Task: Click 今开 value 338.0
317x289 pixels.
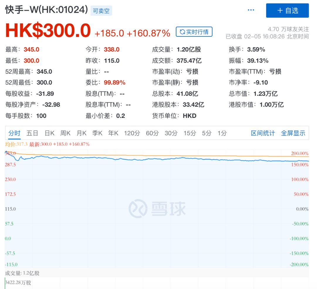Action: pyautogui.click(x=112, y=49)
